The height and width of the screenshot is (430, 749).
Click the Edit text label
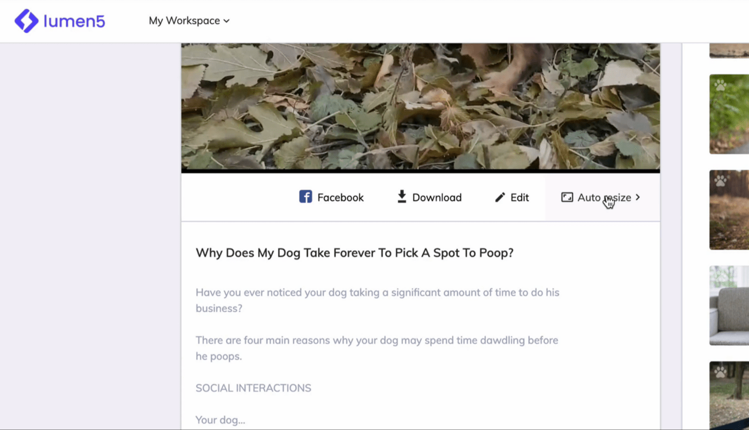coord(519,197)
